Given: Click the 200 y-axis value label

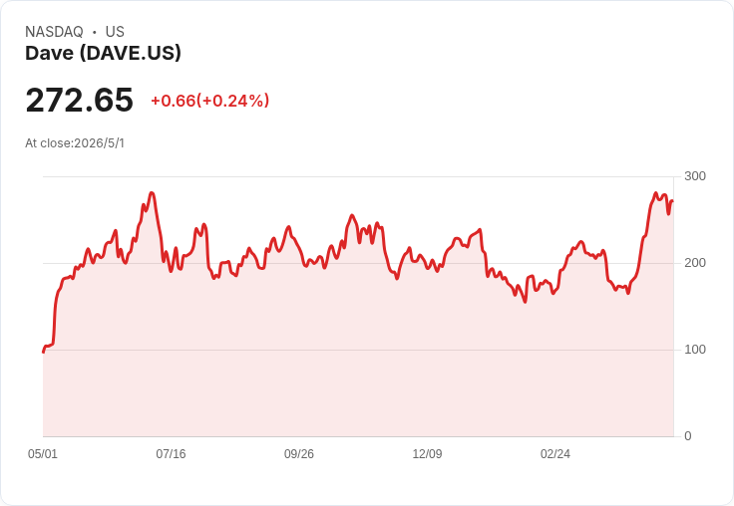Looking at the screenshot, I should click(695, 263).
